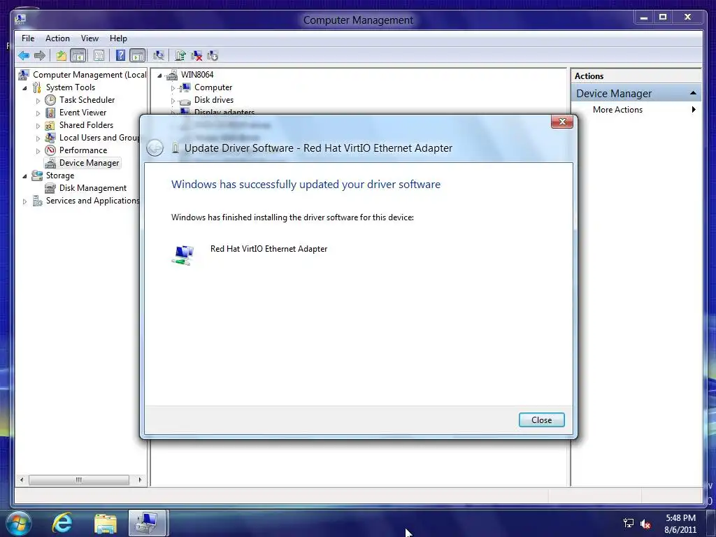Image resolution: width=716 pixels, height=537 pixels.
Task: Select the Storage icon in tree
Action: pos(37,176)
